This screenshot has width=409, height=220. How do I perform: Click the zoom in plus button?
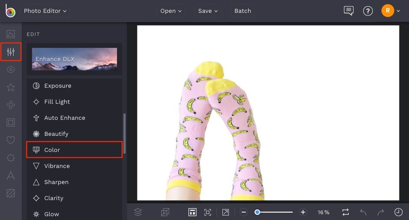tap(303, 212)
